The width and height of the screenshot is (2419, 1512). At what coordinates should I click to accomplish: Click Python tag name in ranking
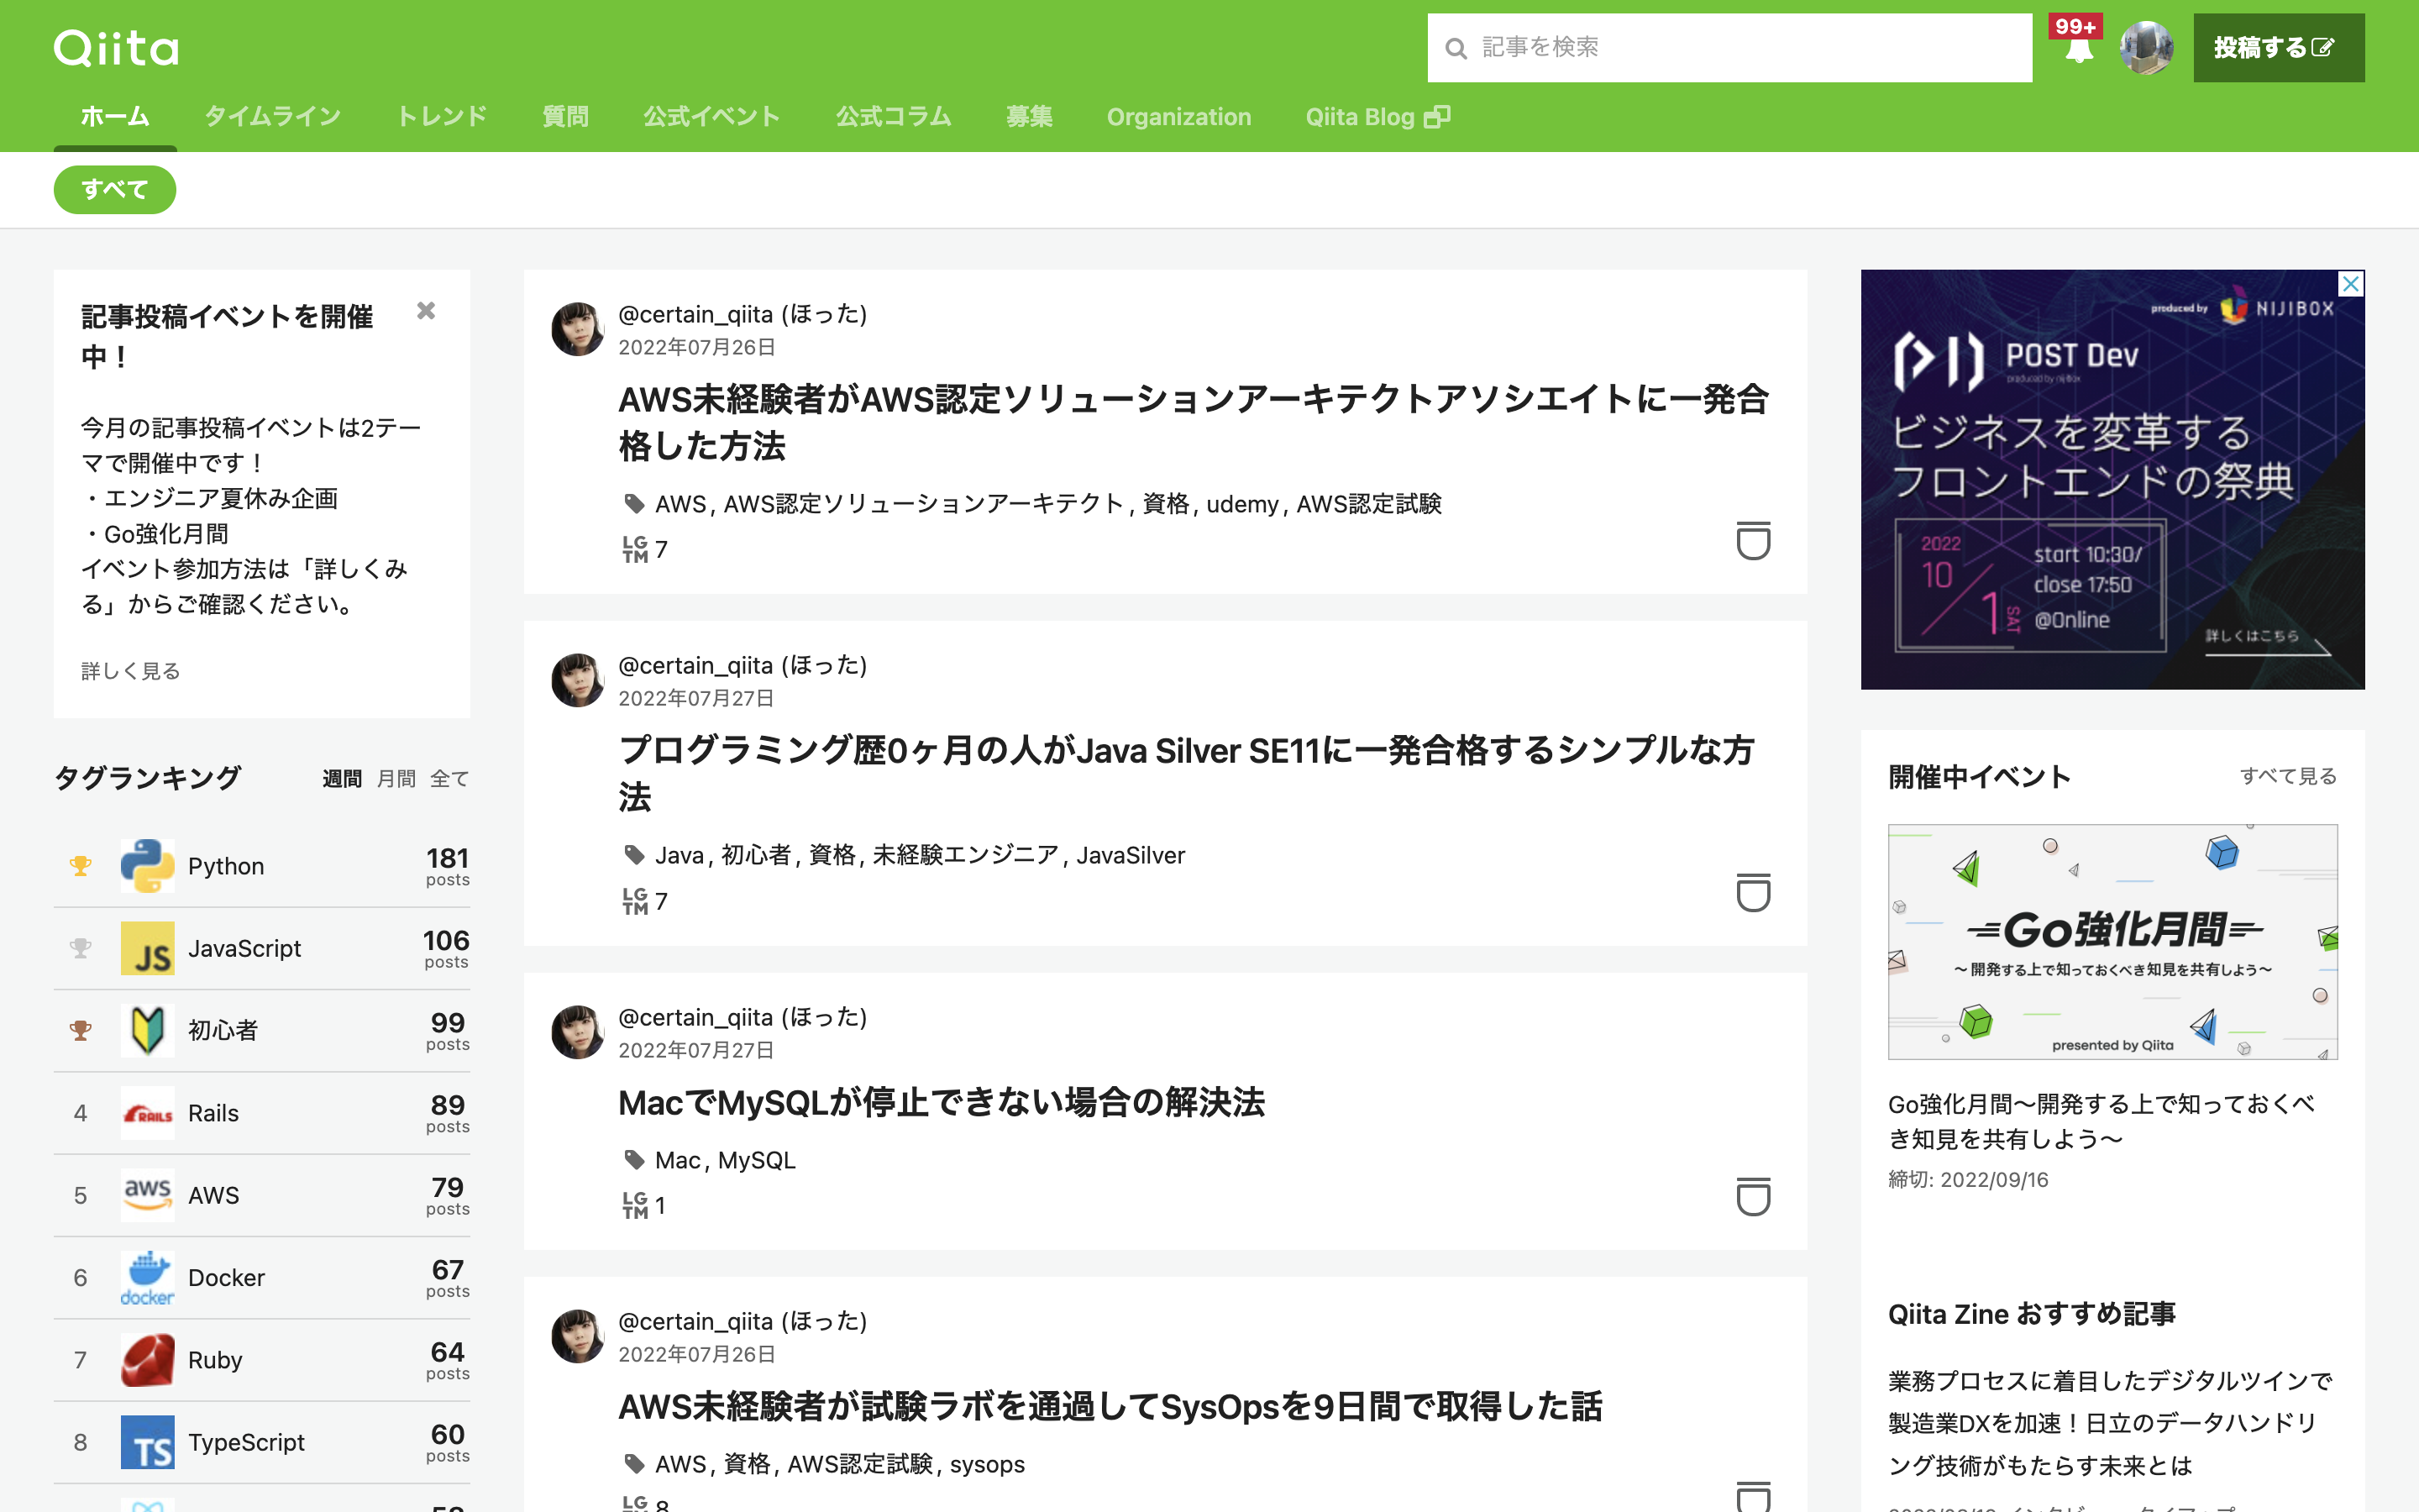coord(226,866)
